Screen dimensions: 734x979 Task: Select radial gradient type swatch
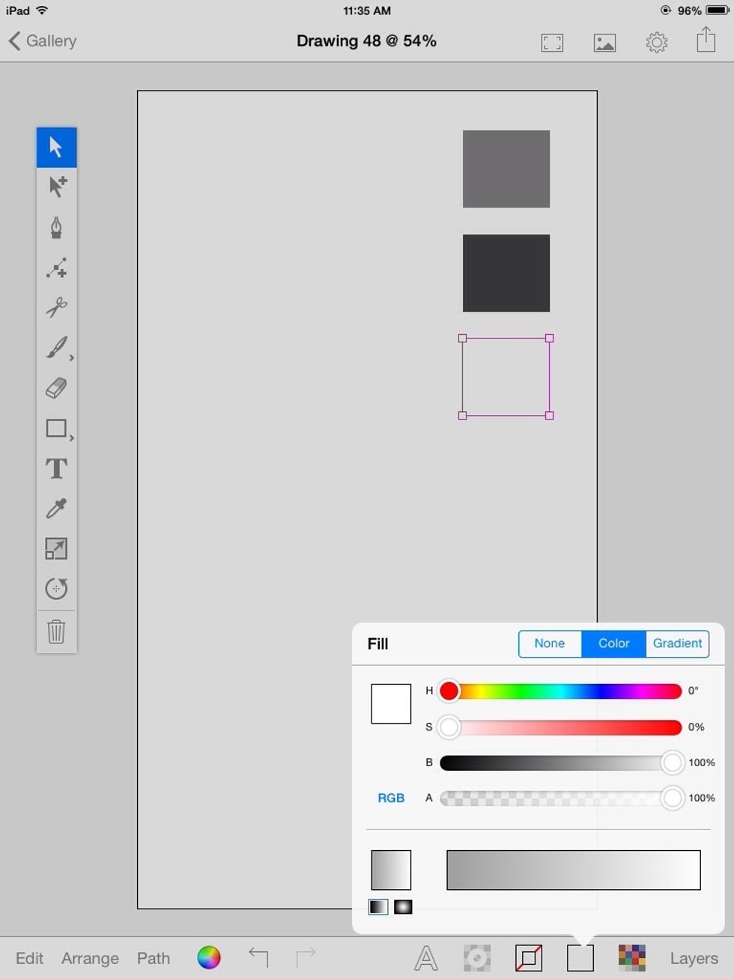[x=403, y=907]
